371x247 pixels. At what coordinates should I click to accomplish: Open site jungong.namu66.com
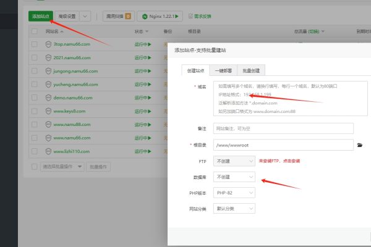point(75,71)
